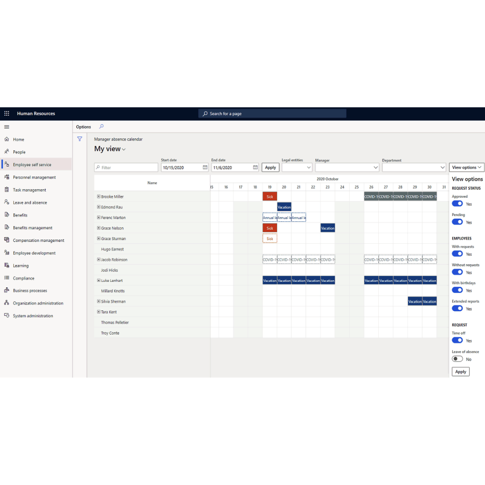Open Leave and absence module
This screenshot has height=485, width=485.
tap(30, 202)
